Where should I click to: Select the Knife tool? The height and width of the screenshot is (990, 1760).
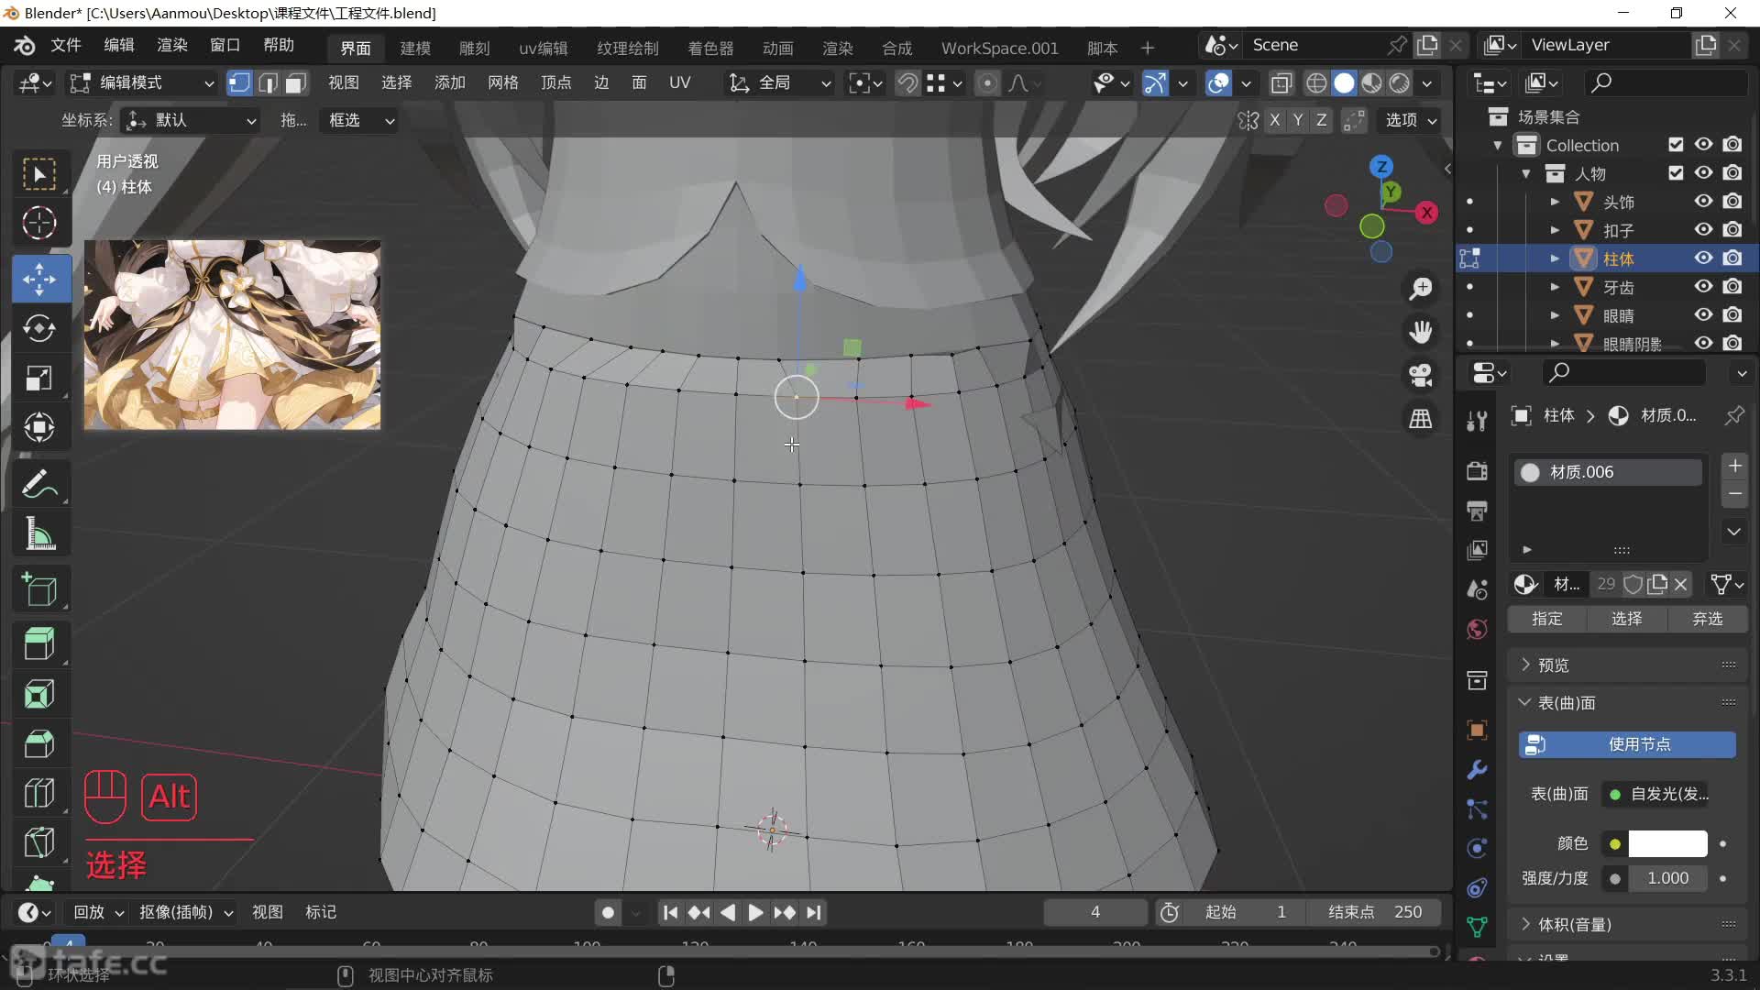point(39,842)
